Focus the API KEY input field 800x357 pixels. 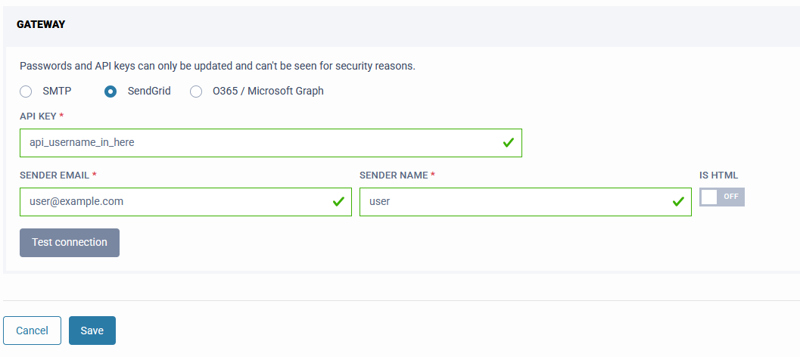(x=257, y=142)
